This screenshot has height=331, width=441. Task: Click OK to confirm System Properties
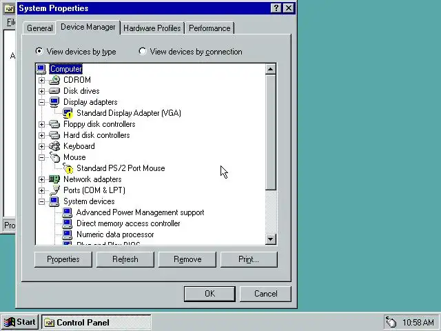[209, 294]
